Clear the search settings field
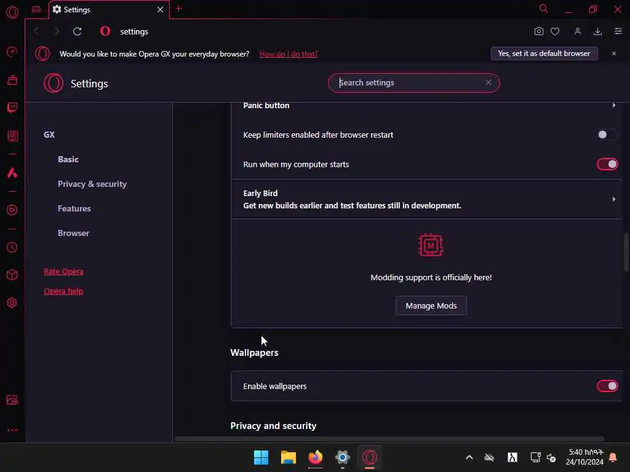This screenshot has width=630, height=472. click(x=488, y=82)
